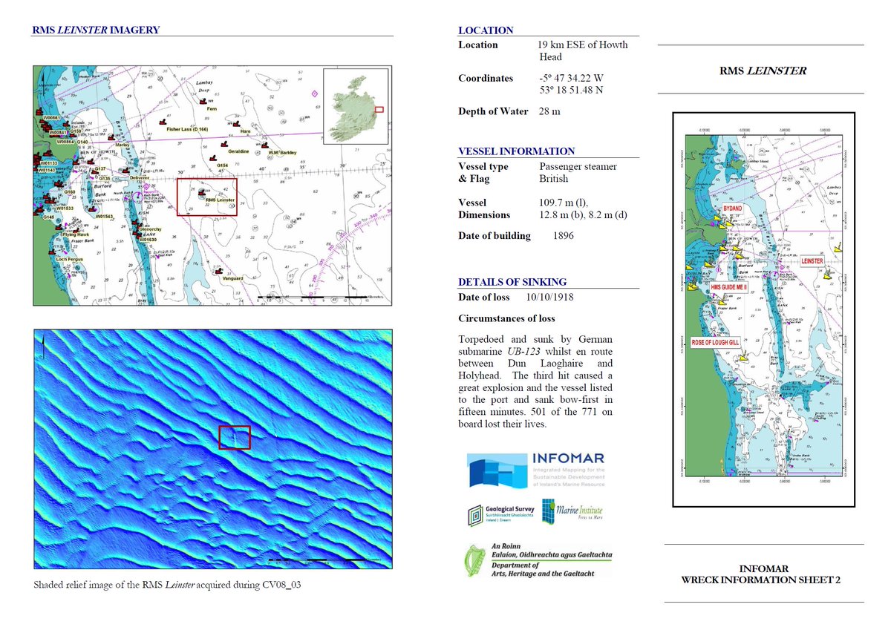The height and width of the screenshot is (630, 891).
Task: Click the Ireland inset locator map
Action: [x=356, y=108]
